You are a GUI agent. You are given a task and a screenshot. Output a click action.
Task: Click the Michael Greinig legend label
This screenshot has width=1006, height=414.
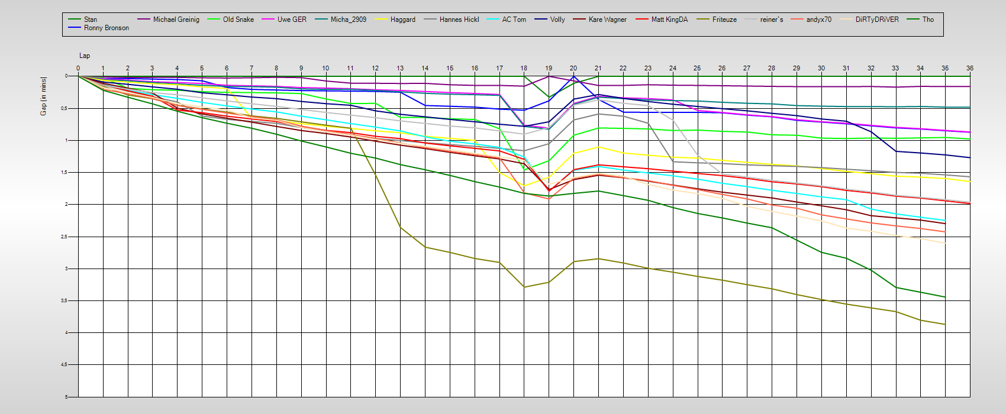pyautogui.click(x=176, y=20)
